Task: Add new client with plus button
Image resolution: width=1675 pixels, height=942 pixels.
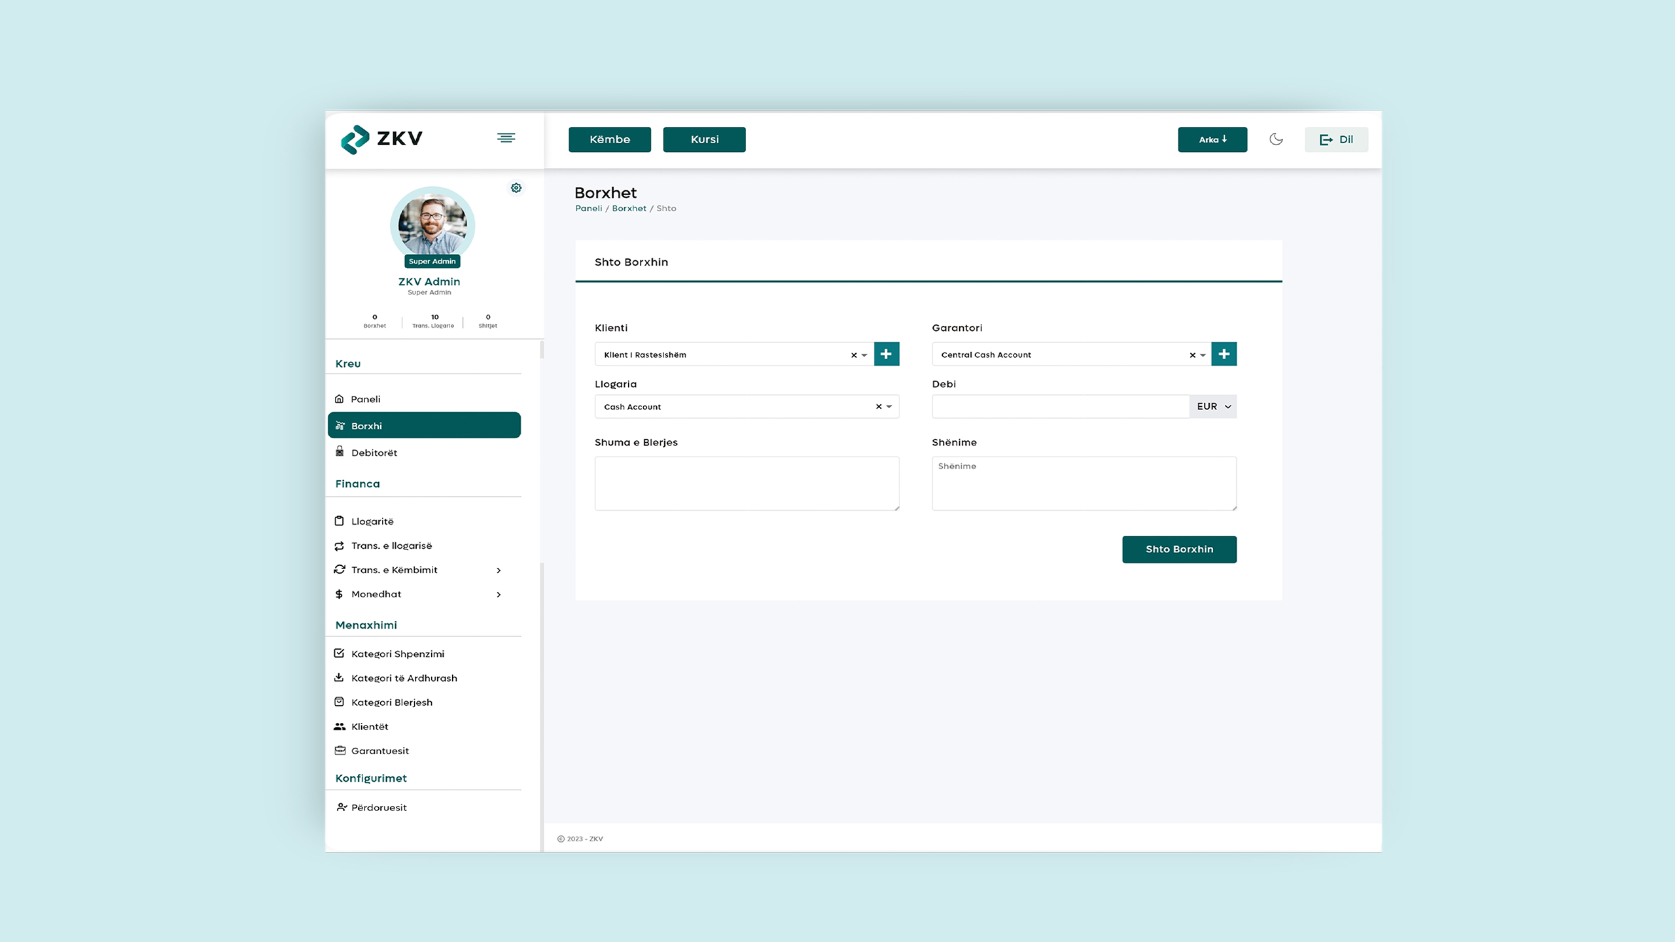Action: 887,354
